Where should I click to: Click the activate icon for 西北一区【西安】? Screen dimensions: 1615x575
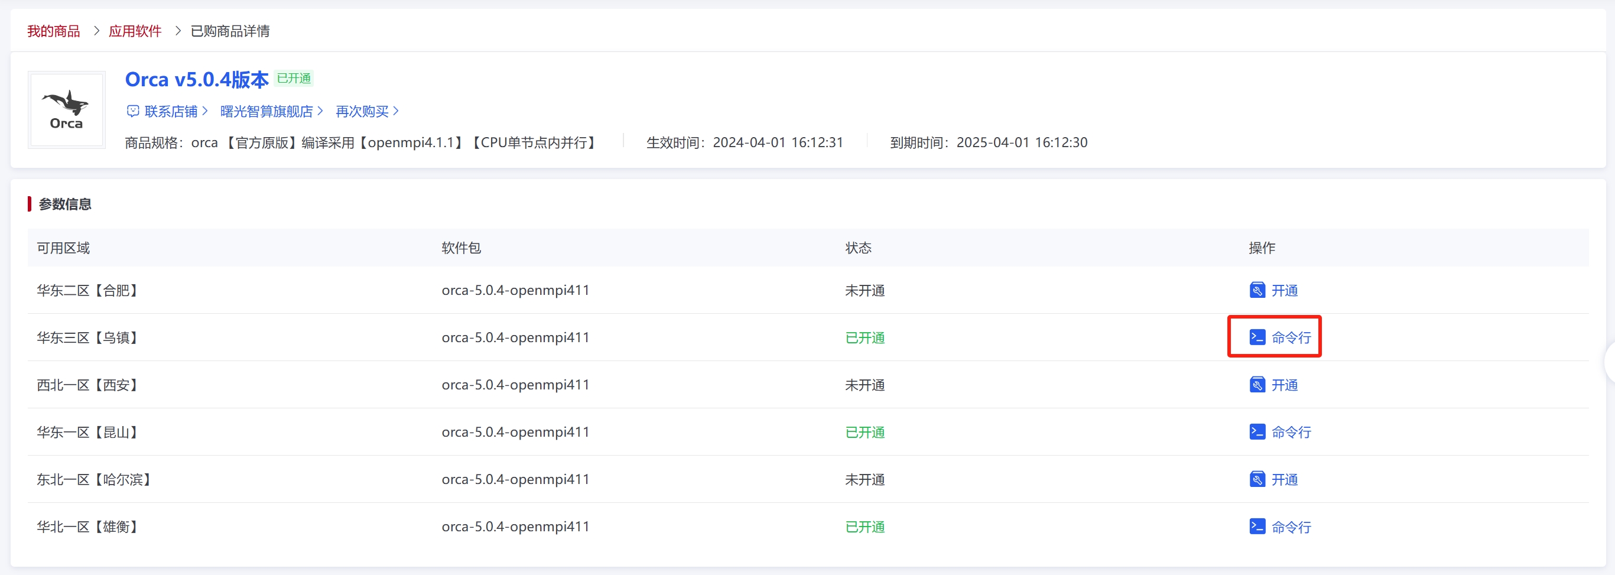click(x=1256, y=385)
